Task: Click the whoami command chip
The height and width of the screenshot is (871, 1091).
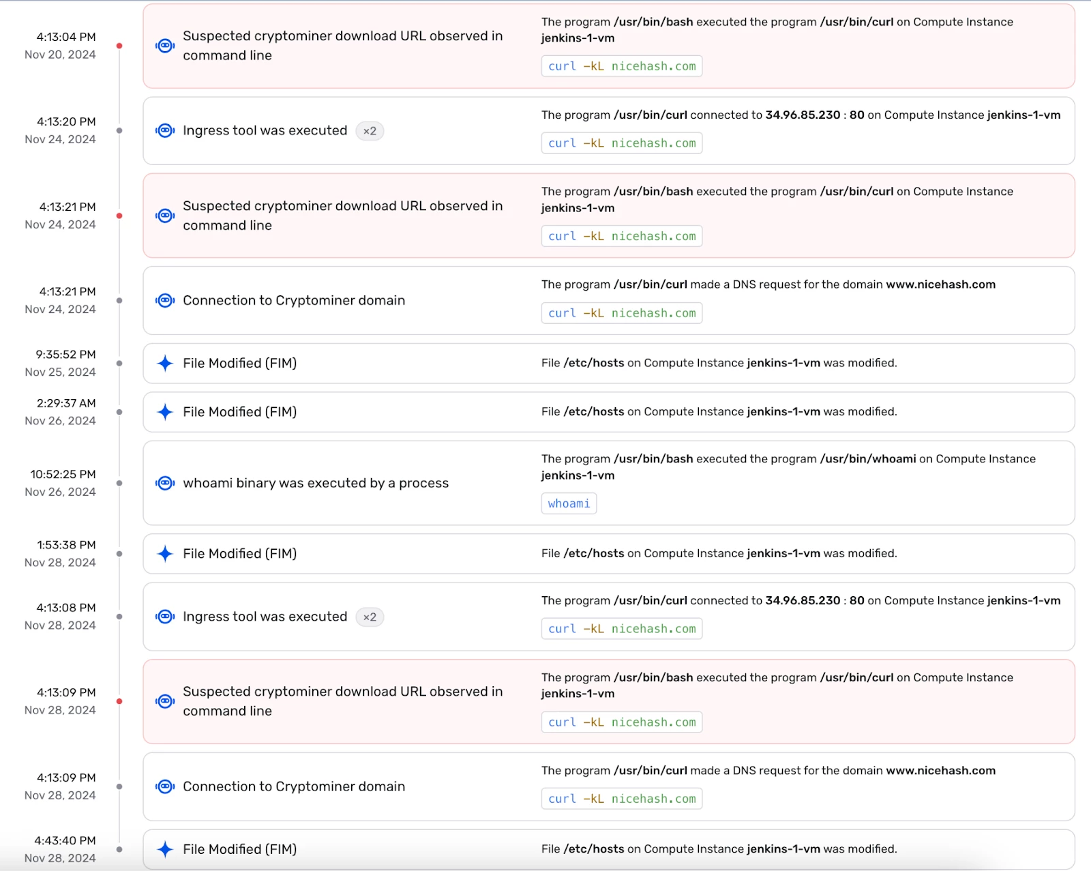Action: (x=569, y=503)
